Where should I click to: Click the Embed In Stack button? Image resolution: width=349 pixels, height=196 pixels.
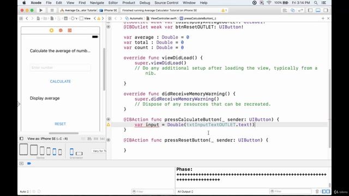coord(83,139)
